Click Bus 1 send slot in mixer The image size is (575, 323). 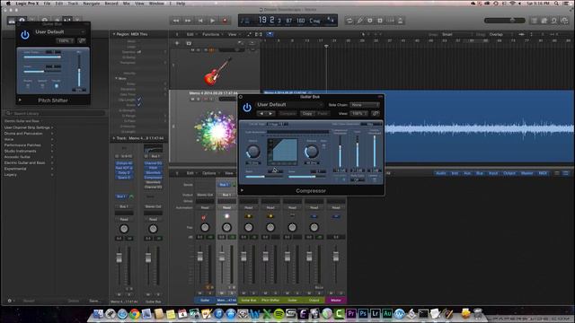(224, 185)
